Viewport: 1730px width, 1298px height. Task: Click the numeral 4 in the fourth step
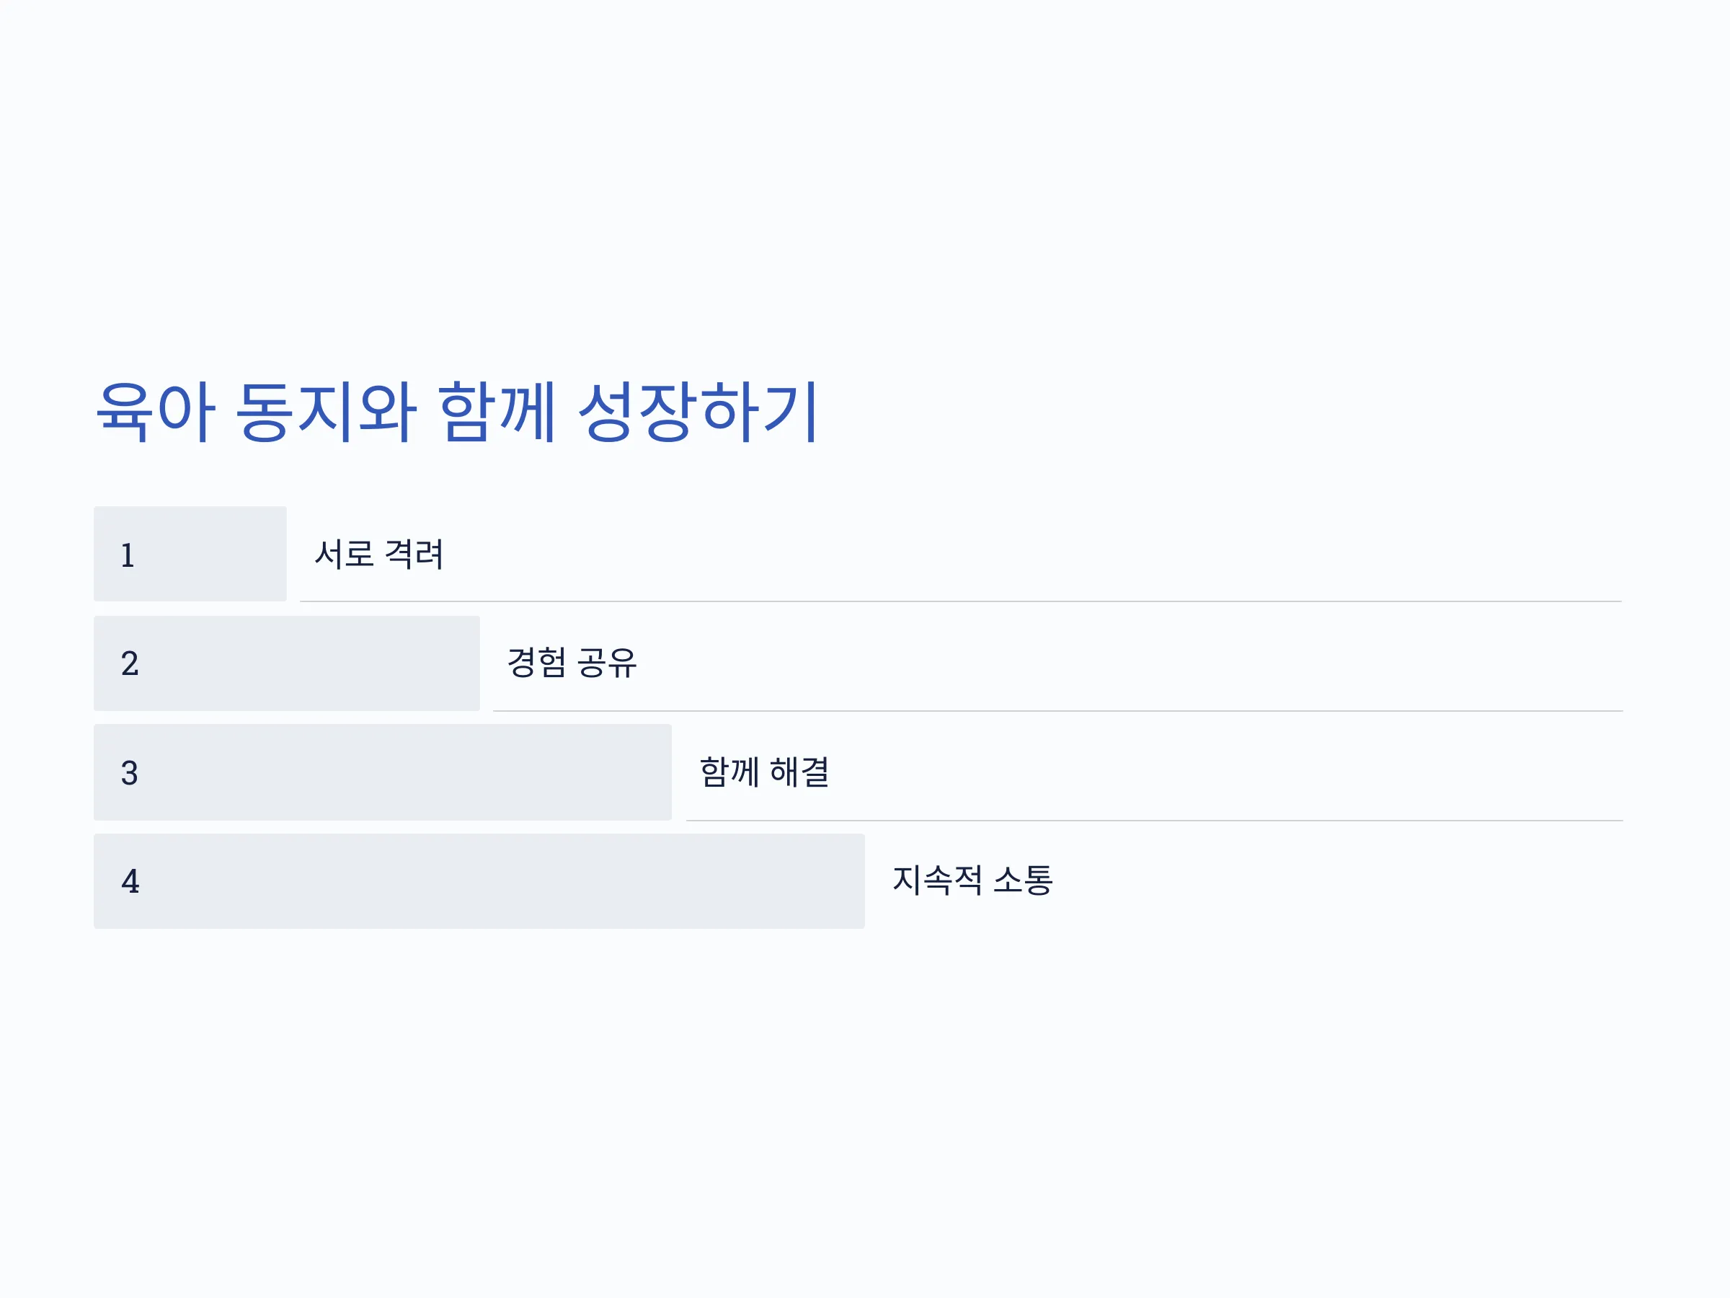[x=130, y=881]
